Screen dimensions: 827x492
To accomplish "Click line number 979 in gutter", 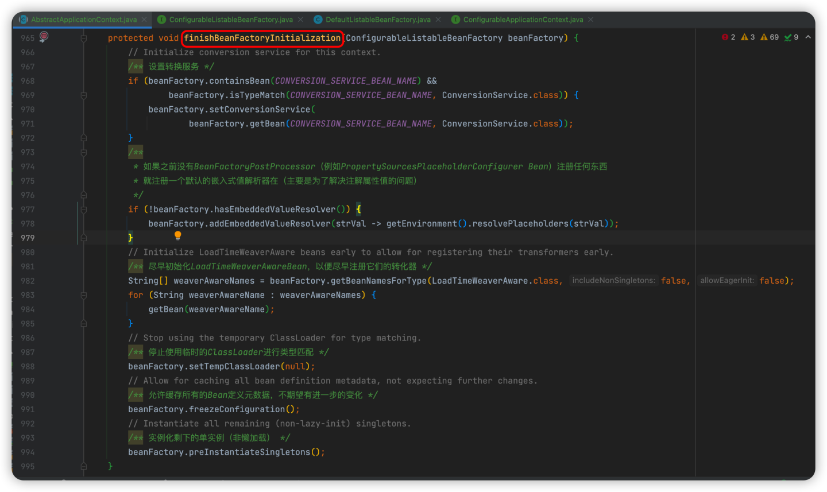I will coord(28,238).
